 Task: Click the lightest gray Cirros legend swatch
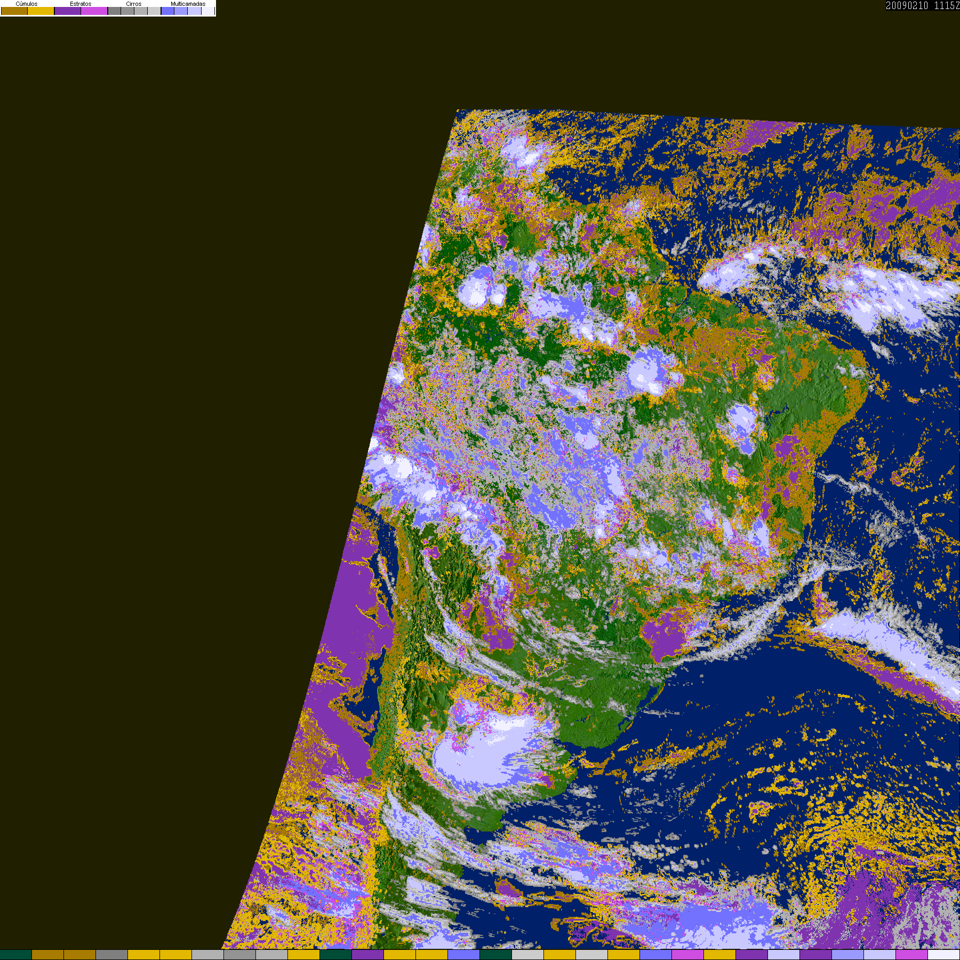pyautogui.click(x=154, y=11)
